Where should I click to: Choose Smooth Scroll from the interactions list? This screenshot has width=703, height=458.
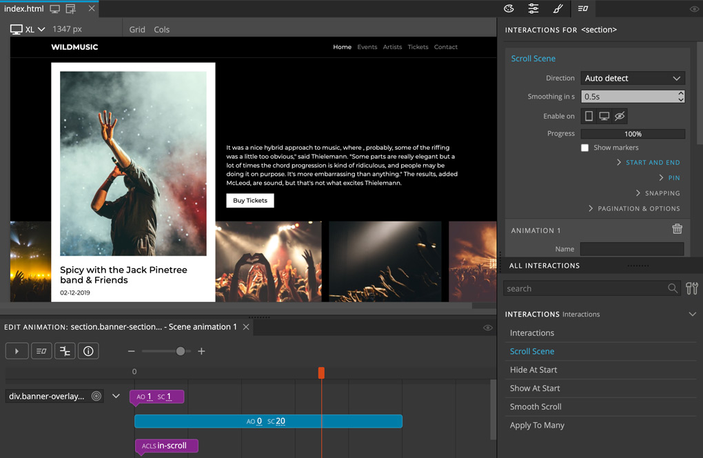536,406
